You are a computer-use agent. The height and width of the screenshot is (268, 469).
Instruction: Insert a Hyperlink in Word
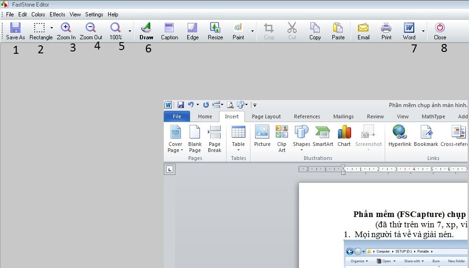400,136
